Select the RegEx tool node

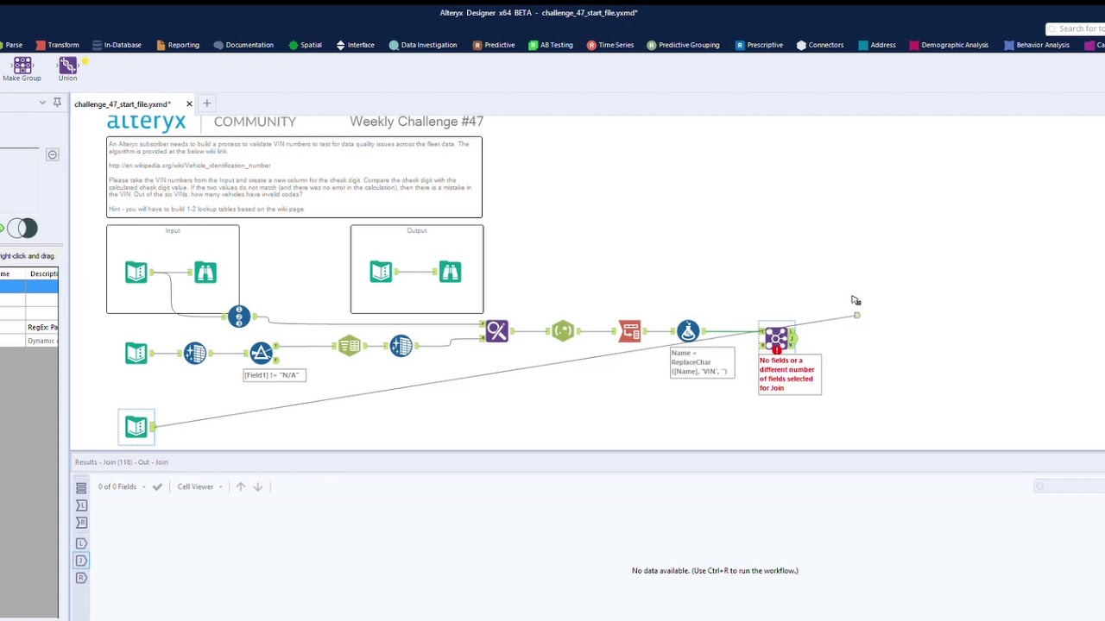(x=563, y=330)
